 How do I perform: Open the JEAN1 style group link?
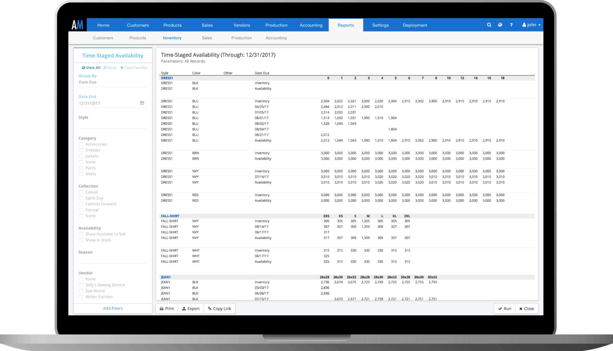pos(166,277)
